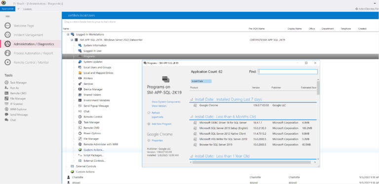Viewport: 379px width, 184px height.
Task: Select the Administration / Diagnostics sidebar item
Action: pyautogui.click(x=31, y=44)
